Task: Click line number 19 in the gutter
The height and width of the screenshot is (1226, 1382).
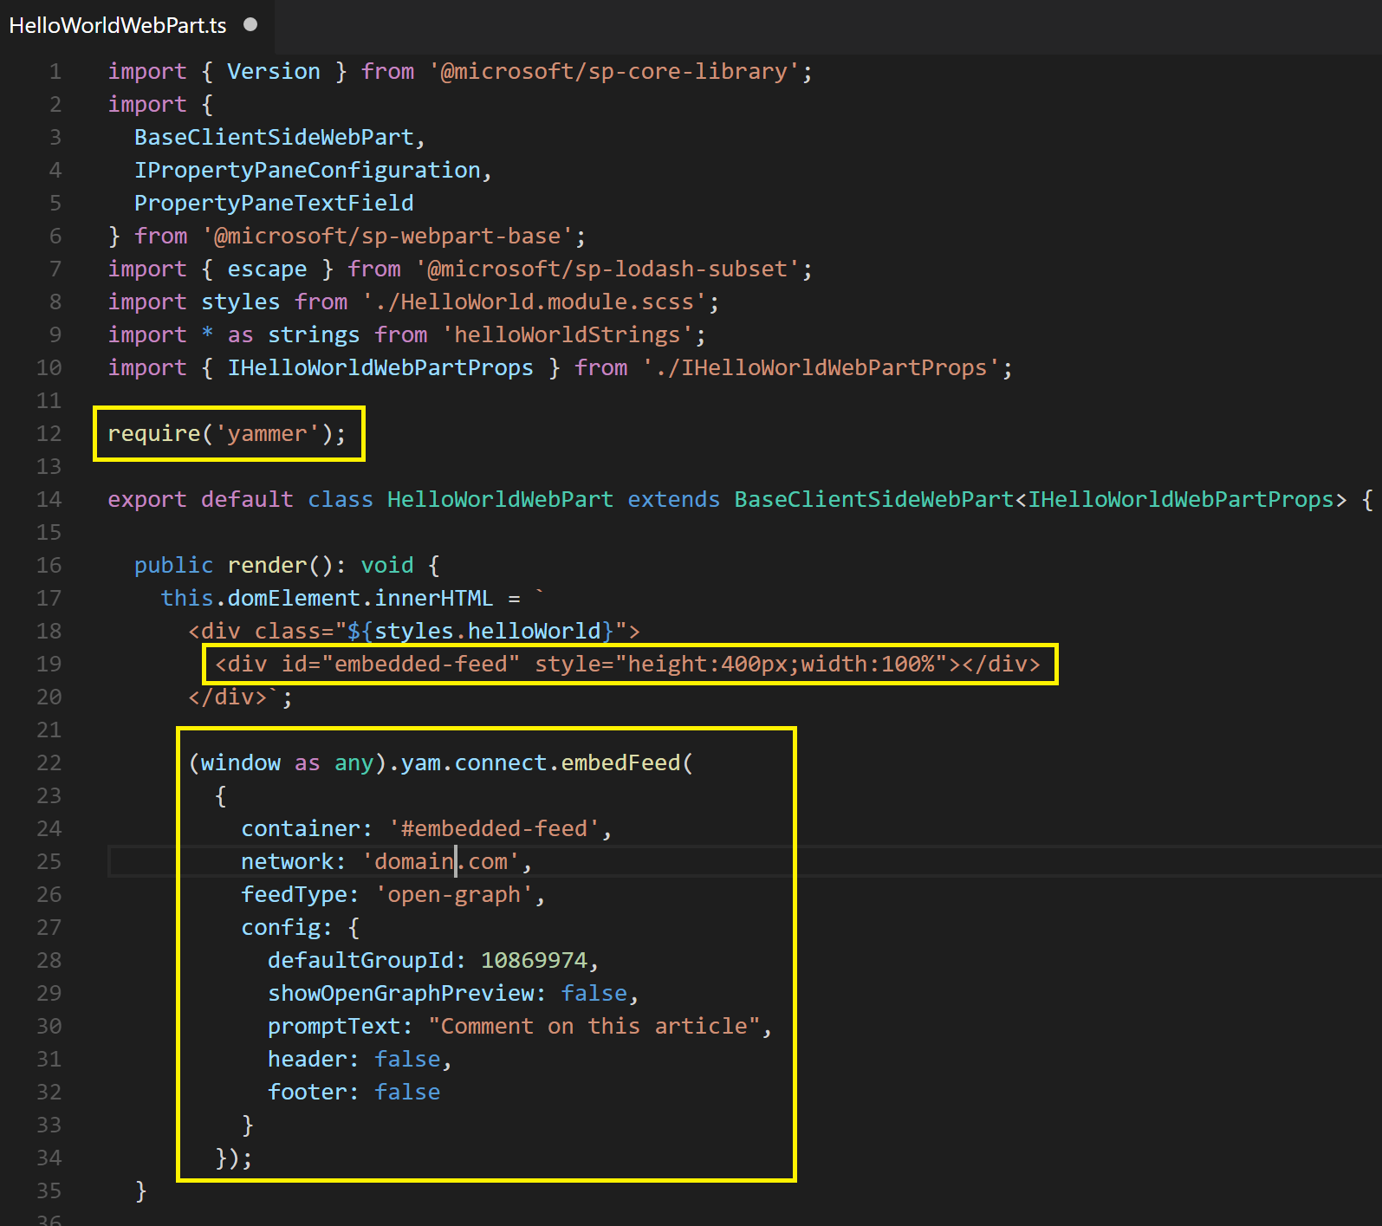Action: [x=49, y=664]
